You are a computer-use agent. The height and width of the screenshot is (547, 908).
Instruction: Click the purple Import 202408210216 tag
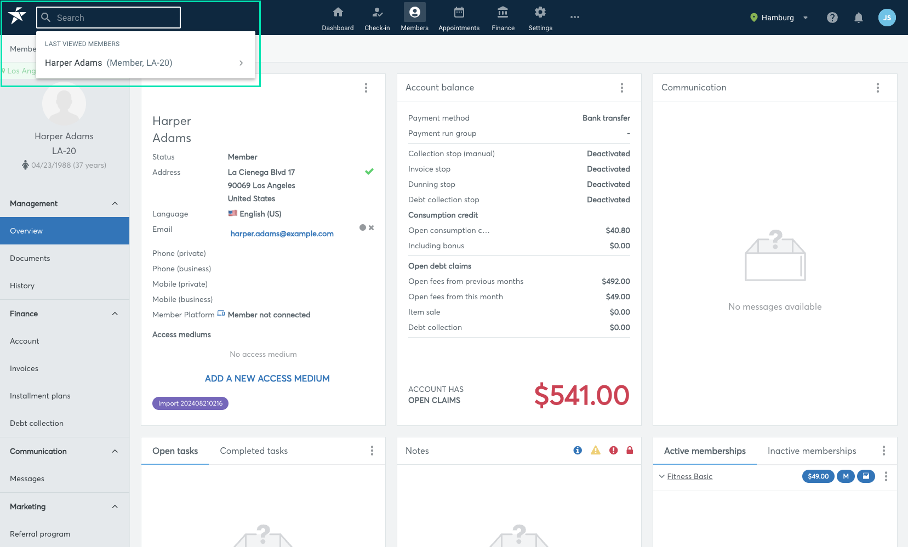click(x=190, y=403)
